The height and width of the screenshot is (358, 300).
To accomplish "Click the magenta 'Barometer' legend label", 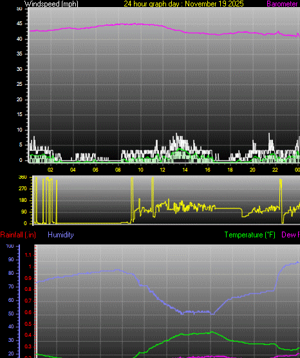I will click(x=282, y=4).
